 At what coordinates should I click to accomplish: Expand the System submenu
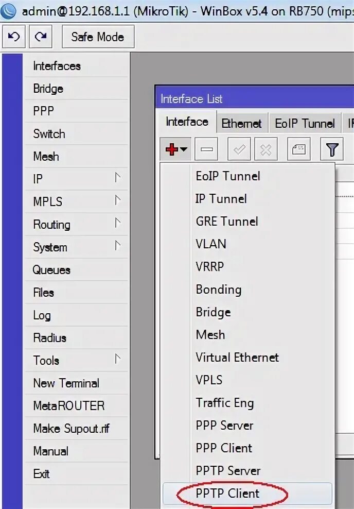(x=76, y=247)
